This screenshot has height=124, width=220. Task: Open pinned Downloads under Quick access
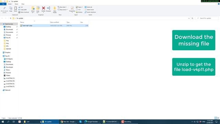coord(9,30)
